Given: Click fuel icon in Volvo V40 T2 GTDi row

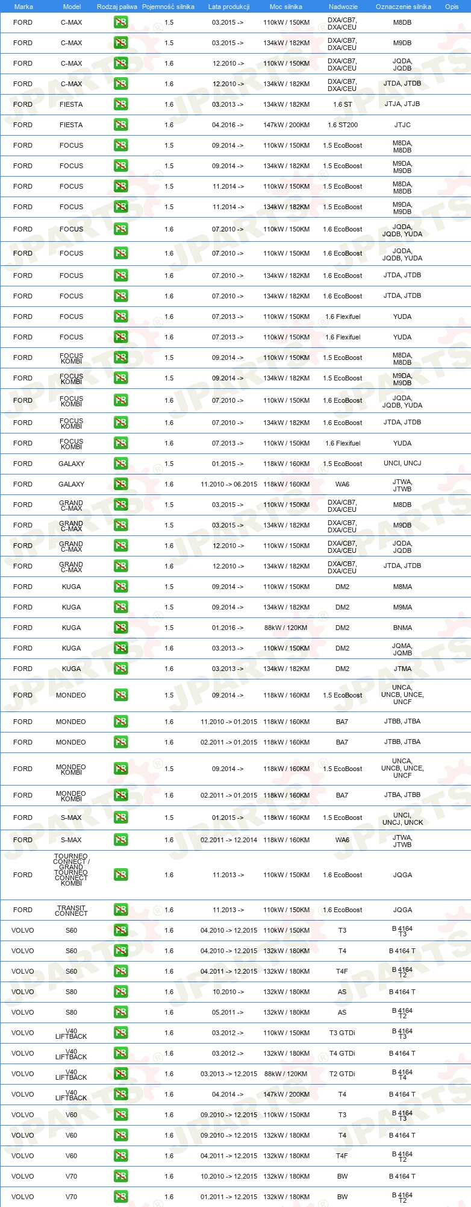Looking at the screenshot, I should click(120, 1074).
